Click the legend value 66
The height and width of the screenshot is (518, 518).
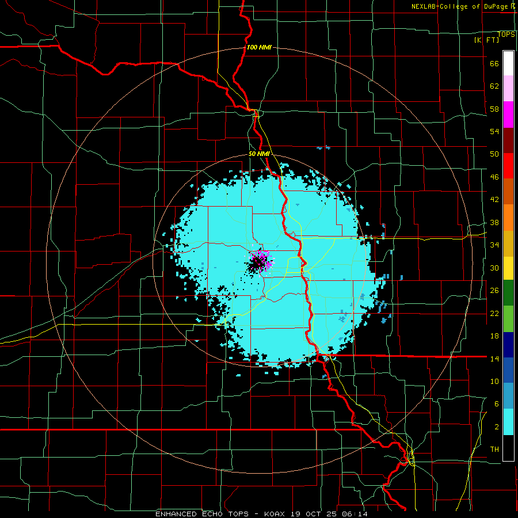494,63
